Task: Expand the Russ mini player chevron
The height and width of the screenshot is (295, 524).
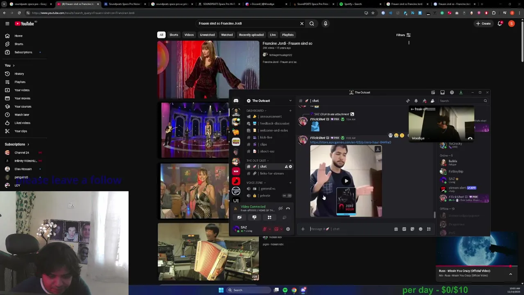Action: point(510,274)
